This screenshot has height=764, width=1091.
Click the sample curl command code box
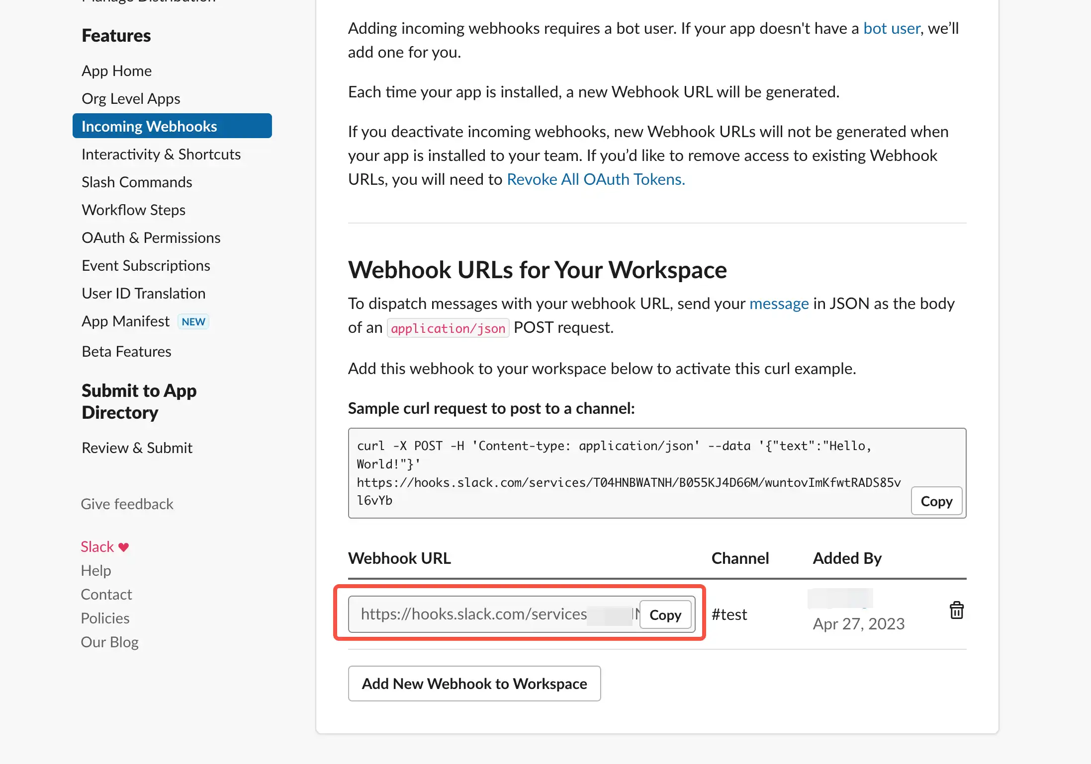point(657,473)
